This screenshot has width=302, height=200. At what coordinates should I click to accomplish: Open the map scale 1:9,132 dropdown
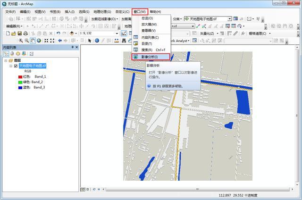click(x=117, y=33)
